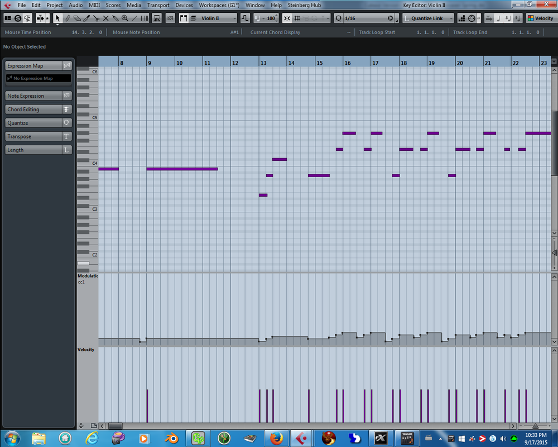This screenshot has width=558, height=447.
Task: Open the Steinberg Hub menu
Action: point(304,5)
